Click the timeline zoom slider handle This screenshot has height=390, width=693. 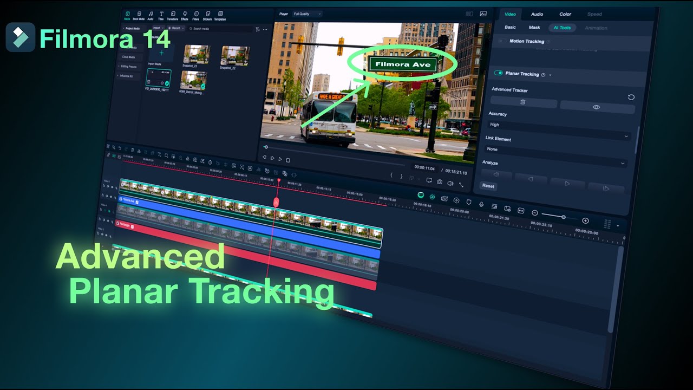[564, 217]
